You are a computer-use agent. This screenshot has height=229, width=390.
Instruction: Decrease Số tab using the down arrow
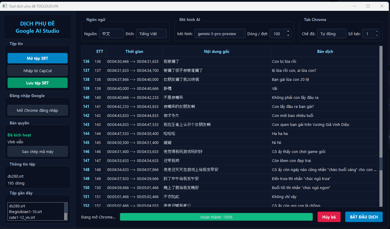point(377,36)
